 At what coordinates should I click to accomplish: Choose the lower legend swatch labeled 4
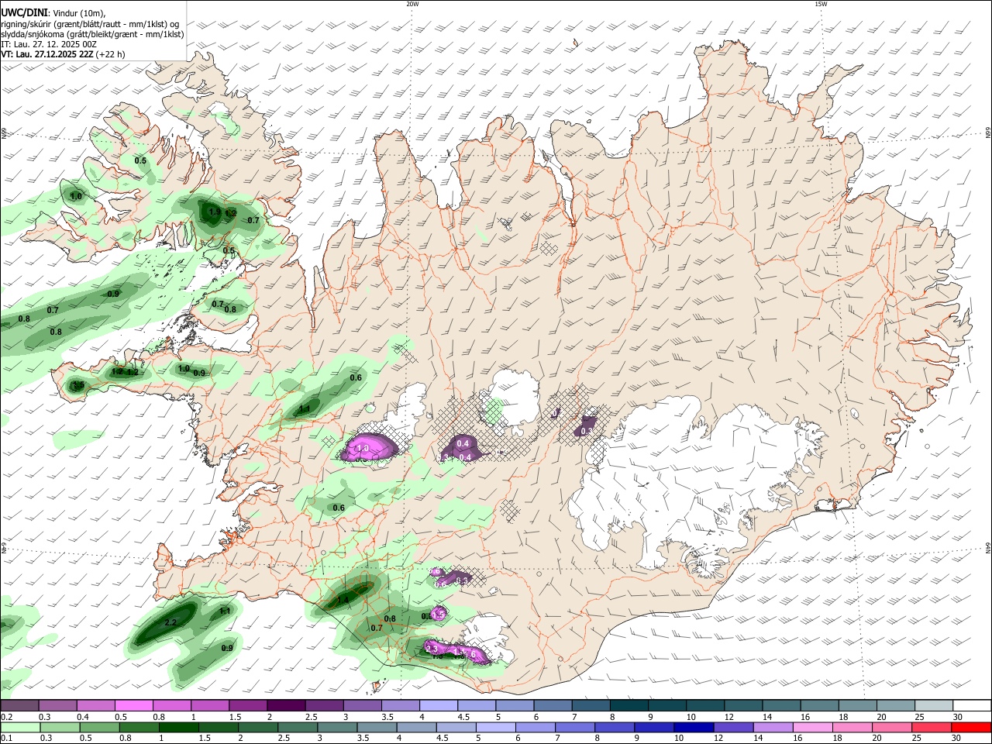(x=416, y=727)
